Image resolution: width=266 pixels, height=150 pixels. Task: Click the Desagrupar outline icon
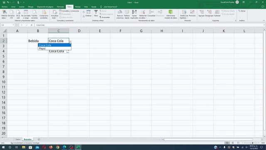point(209,14)
